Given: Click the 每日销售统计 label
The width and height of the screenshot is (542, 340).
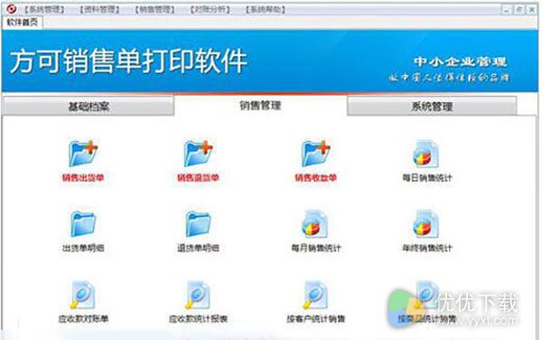Looking at the screenshot, I should (427, 178).
